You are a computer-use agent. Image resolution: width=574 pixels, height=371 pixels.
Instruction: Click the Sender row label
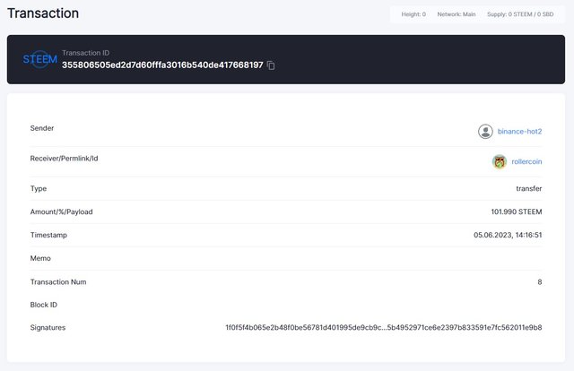click(42, 128)
